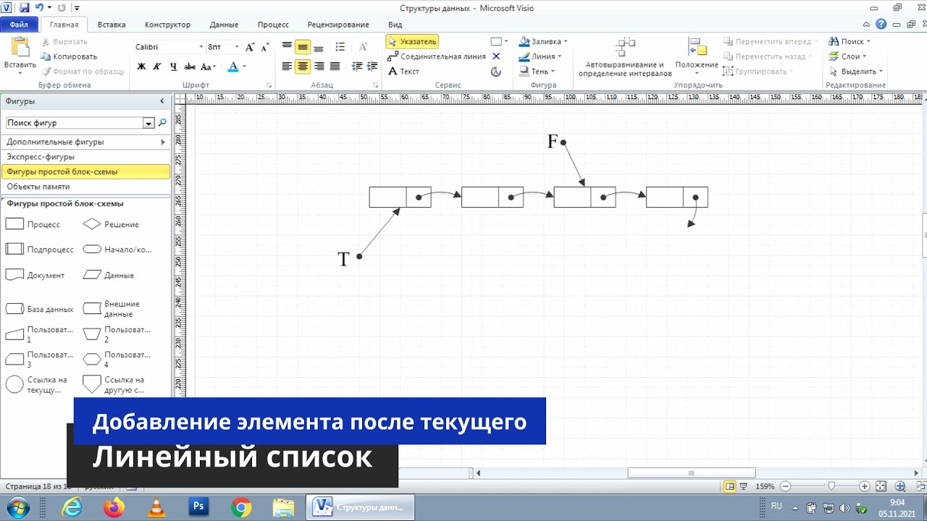Viewport: 927px width, 521px height.
Task: Select the Pointer tool (Указатель)
Action: click(412, 41)
